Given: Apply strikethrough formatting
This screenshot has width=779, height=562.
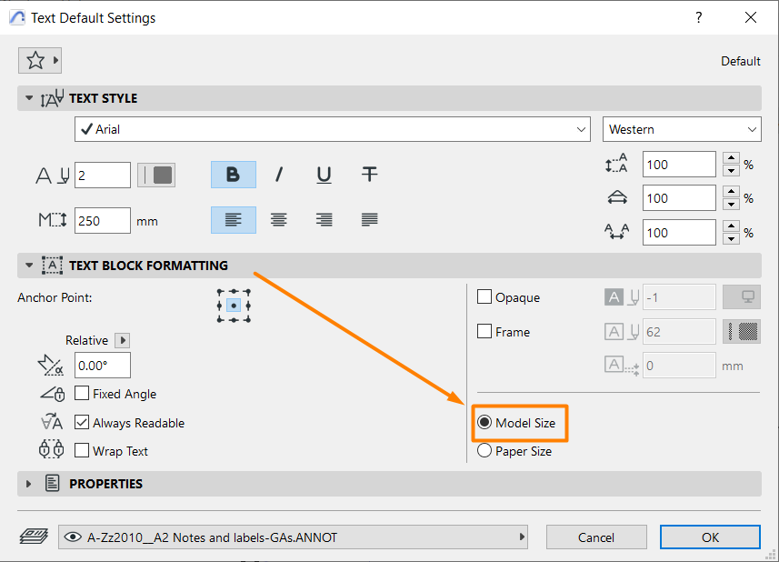Looking at the screenshot, I should pos(369,175).
